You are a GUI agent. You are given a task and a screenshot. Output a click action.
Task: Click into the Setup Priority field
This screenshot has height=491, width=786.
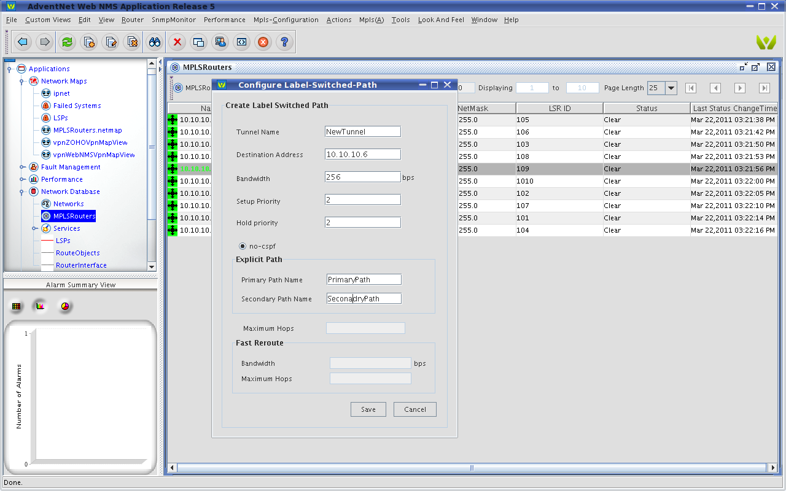point(363,199)
